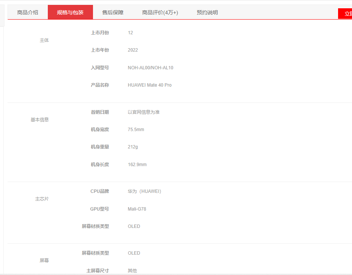The height and width of the screenshot is (275, 352).
Task: Select the 机身重量 label
Action: (100, 147)
